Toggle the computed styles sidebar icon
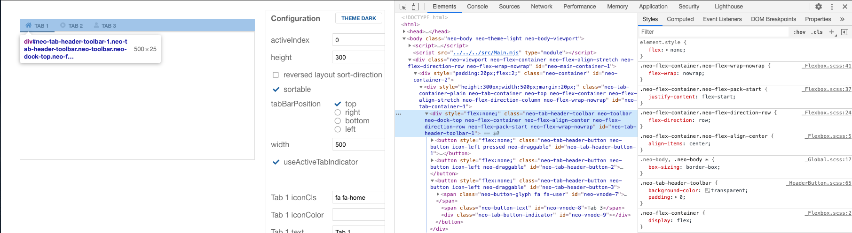 [844, 32]
